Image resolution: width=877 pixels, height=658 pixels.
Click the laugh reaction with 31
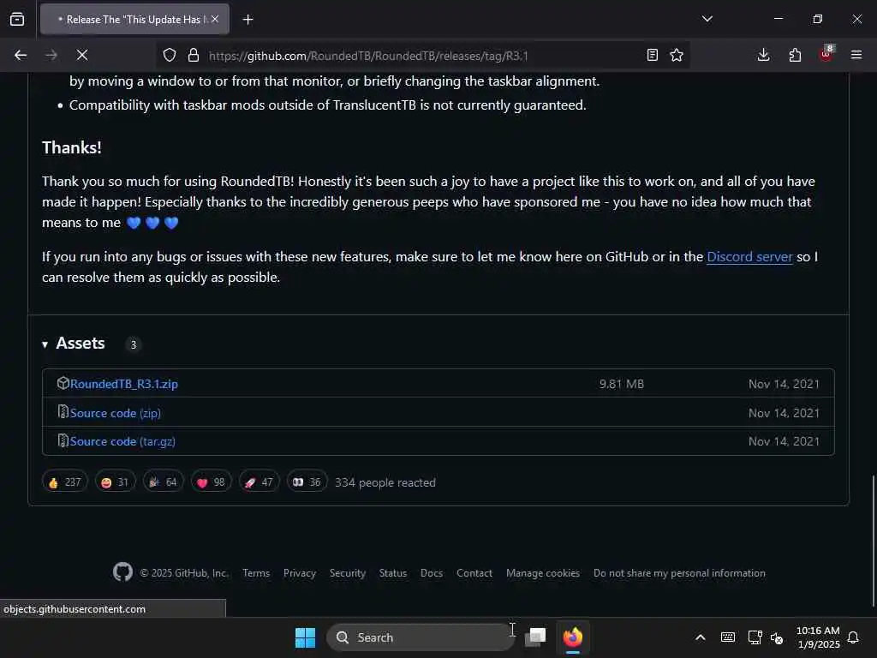(x=115, y=482)
